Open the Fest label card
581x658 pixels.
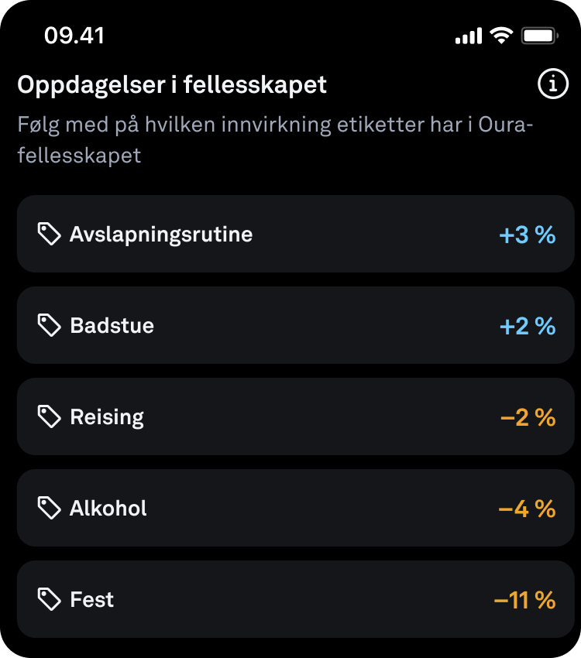[296, 599]
